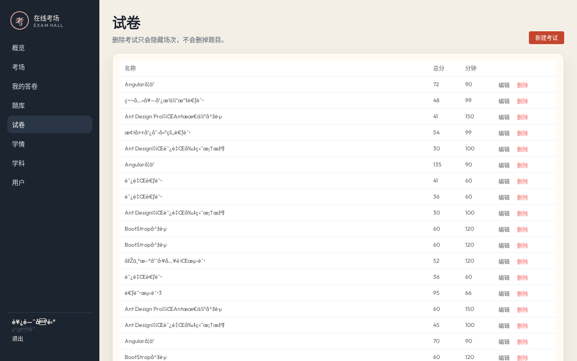Edit the Ant Design Pro exam scoring 60
Screen dimensions: 577x361
click(504, 310)
